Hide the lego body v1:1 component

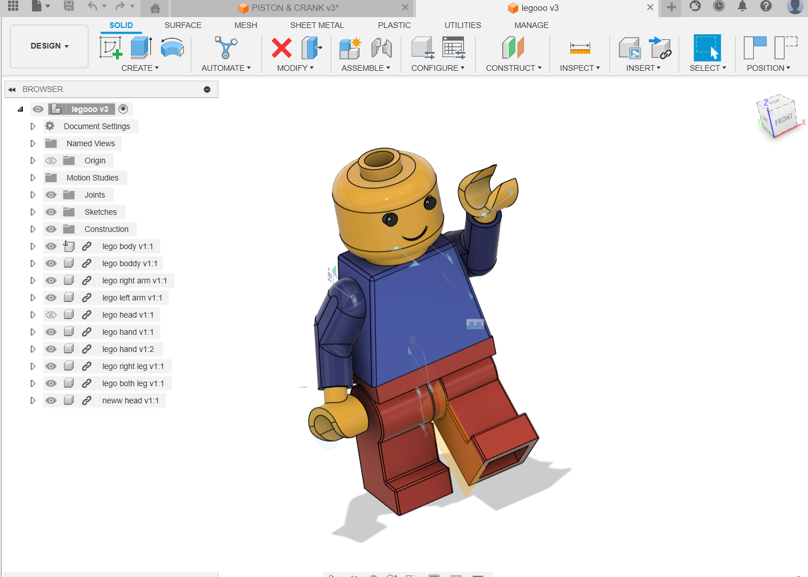coord(51,246)
